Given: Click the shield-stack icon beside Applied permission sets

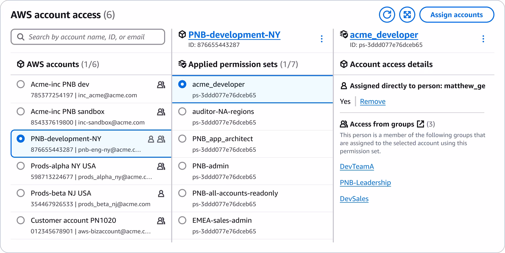Looking at the screenshot, I should 182,64.
